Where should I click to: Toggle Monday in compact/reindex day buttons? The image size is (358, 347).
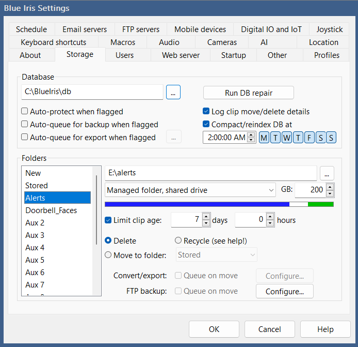pyautogui.click(x=264, y=138)
